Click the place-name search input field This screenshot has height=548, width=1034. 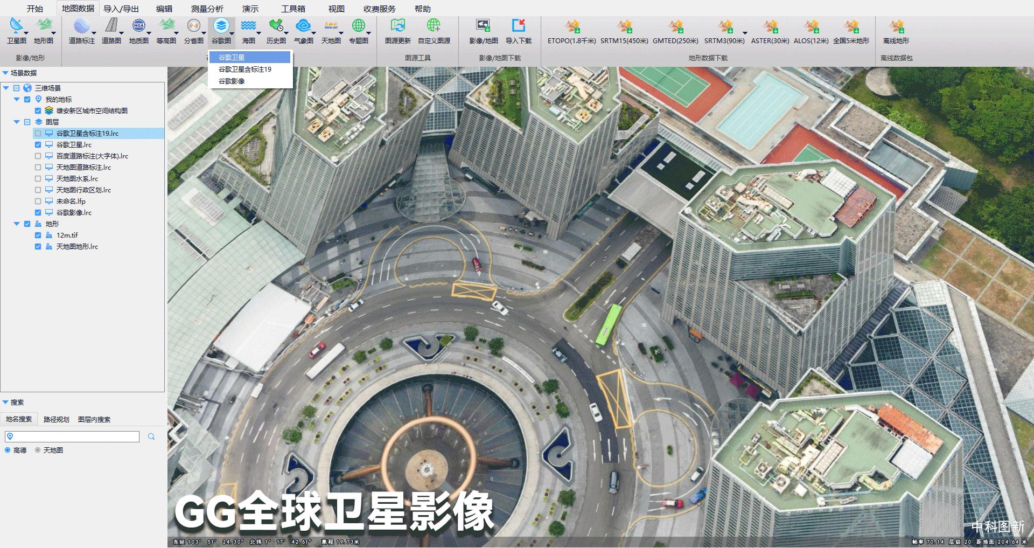click(72, 436)
